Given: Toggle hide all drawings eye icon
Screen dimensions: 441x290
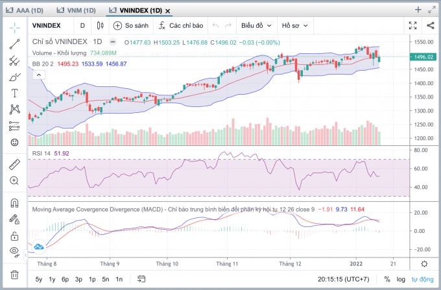Looking at the screenshot, I should click(15, 252).
